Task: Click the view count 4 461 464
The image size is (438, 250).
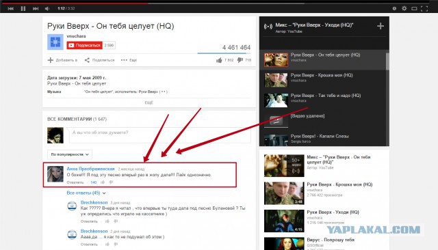Action: coord(236,47)
